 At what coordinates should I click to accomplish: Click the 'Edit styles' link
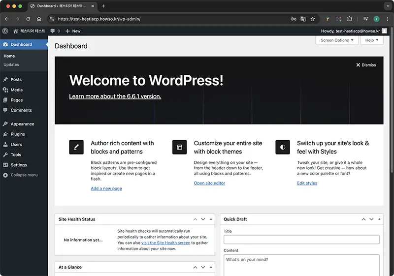(x=307, y=183)
